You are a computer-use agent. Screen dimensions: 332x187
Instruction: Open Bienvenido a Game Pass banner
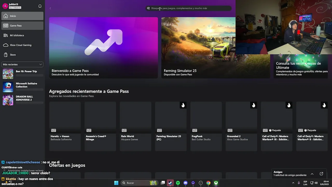click(x=103, y=48)
